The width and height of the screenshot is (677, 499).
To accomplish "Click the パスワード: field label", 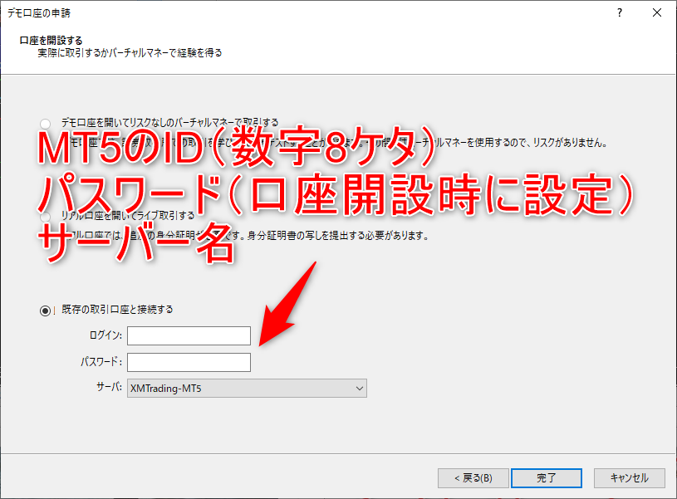I will click(101, 362).
